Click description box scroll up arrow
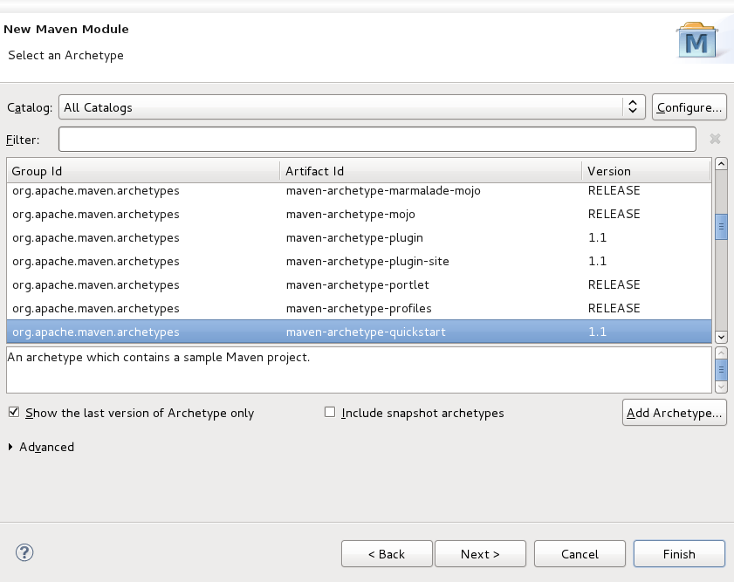Viewport: 734px width, 582px height. 721,353
